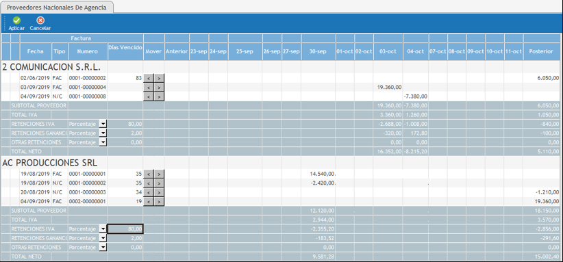Move invoice 0001-00000002 dated 02/06/2019 right
Image resolution: width=563 pixels, height=262 pixels.
tap(159, 78)
